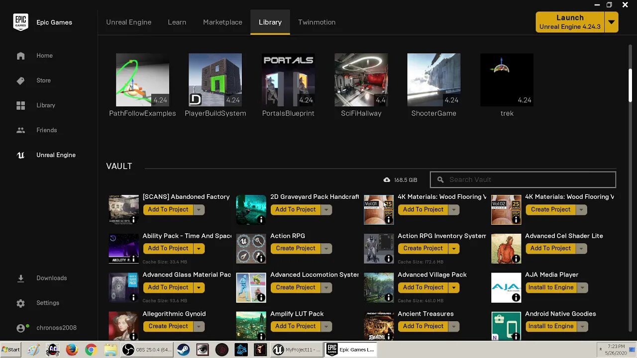Open the PortalsBlueprint project thumbnail
The height and width of the screenshot is (358, 637).
coord(288,80)
